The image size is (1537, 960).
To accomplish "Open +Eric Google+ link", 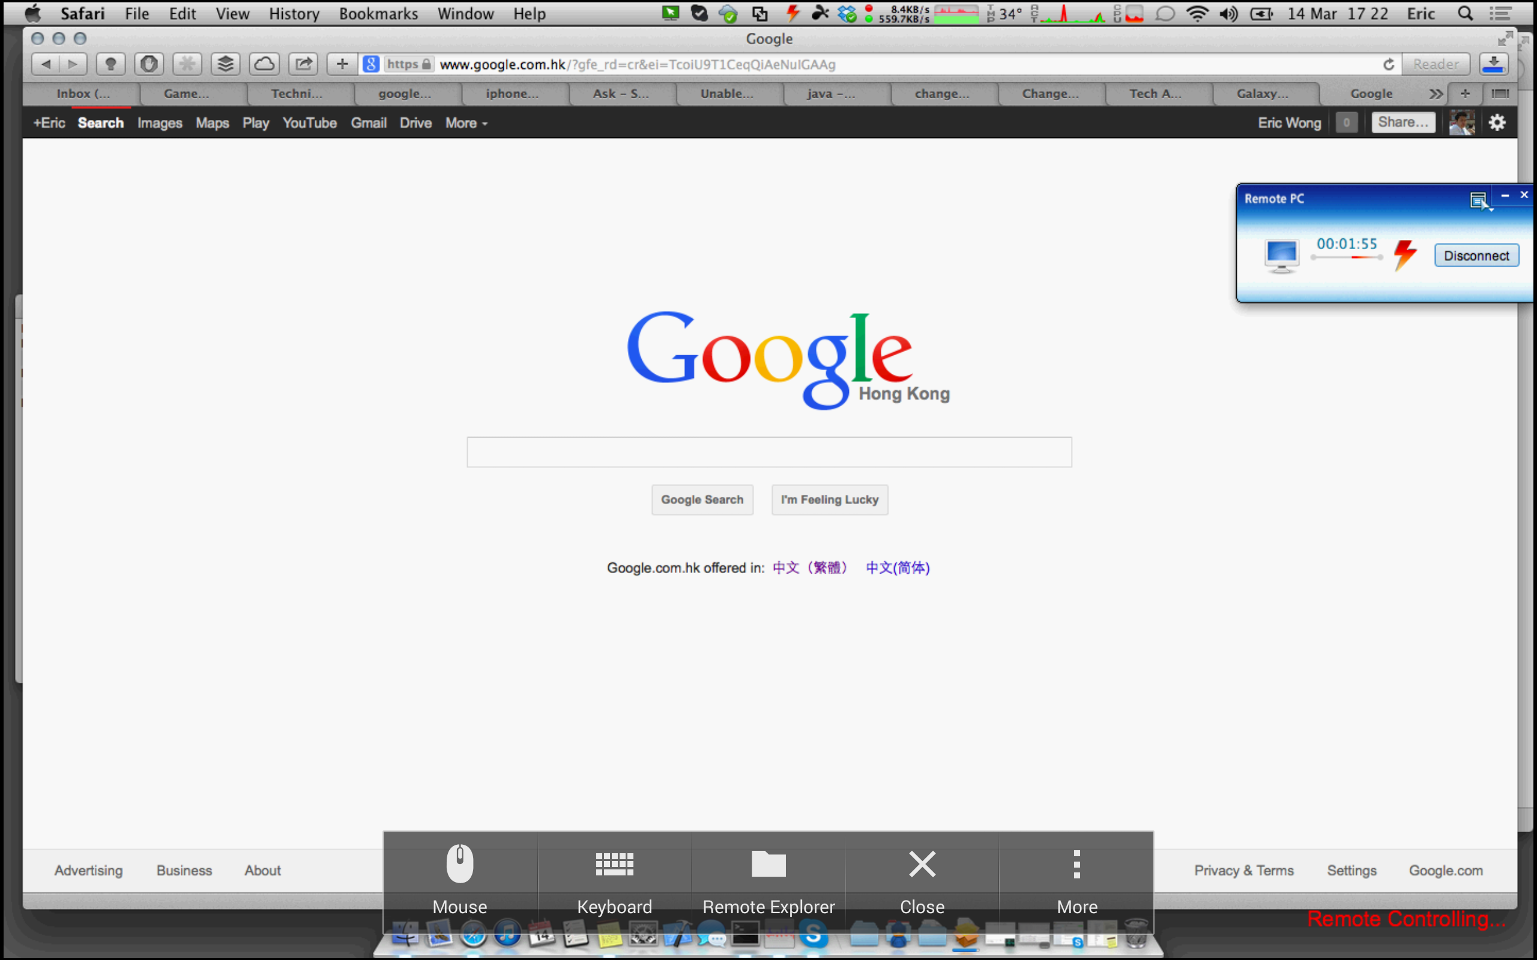I will click(x=49, y=123).
